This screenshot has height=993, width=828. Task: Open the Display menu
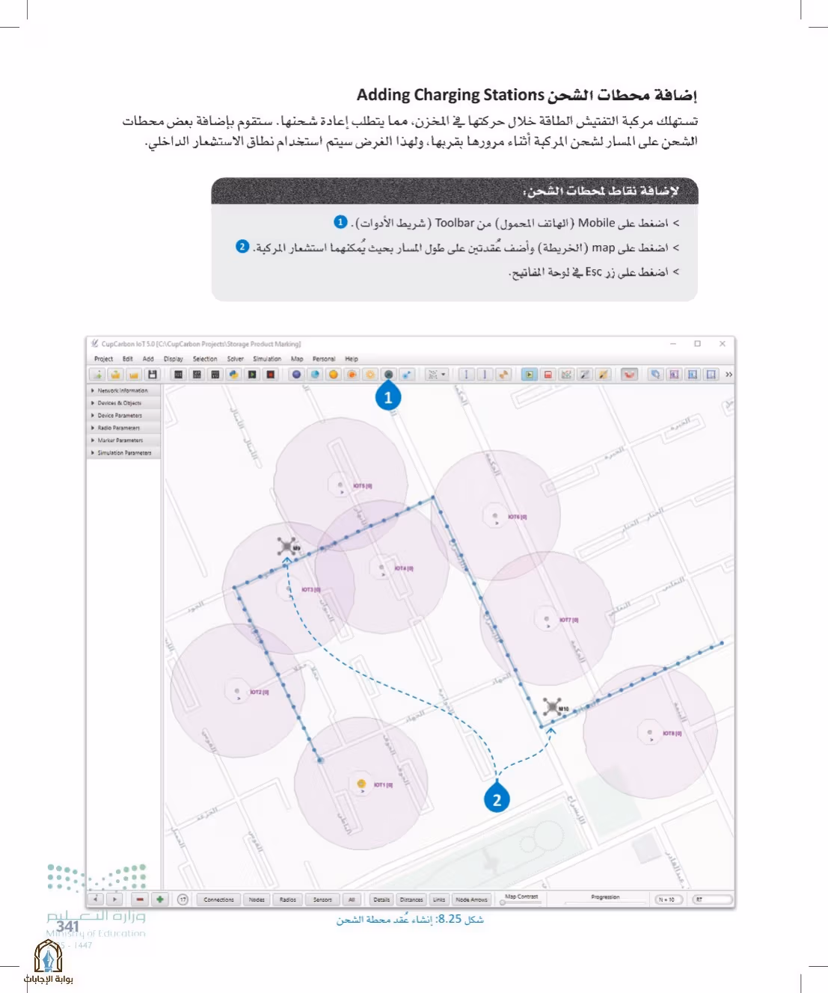coord(174,359)
